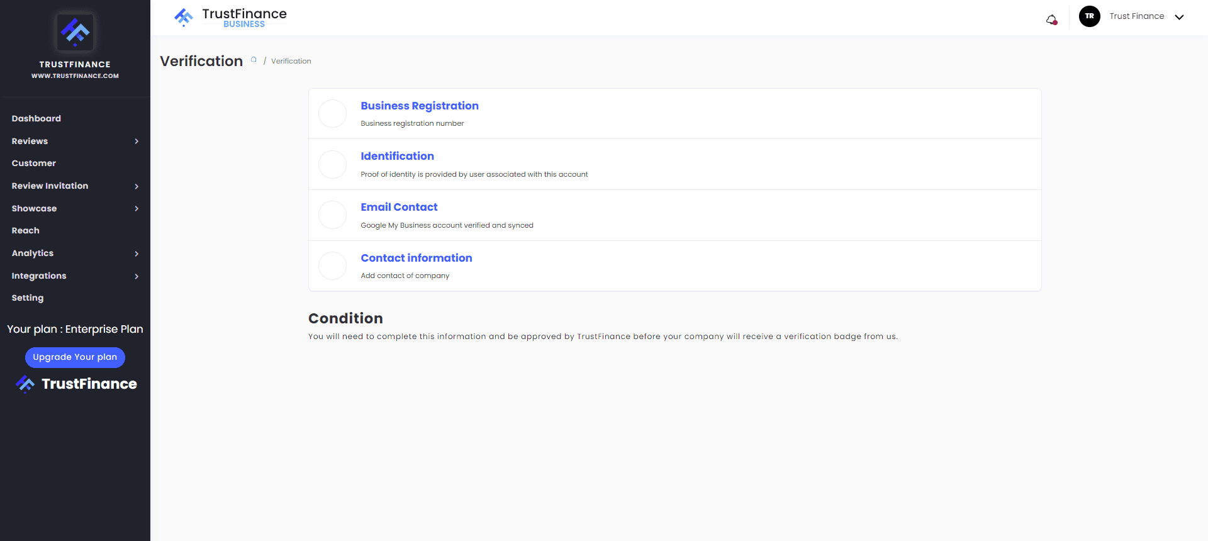Expand the Reviews submenu
Viewport: 1208px width, 541px height.
137,142
